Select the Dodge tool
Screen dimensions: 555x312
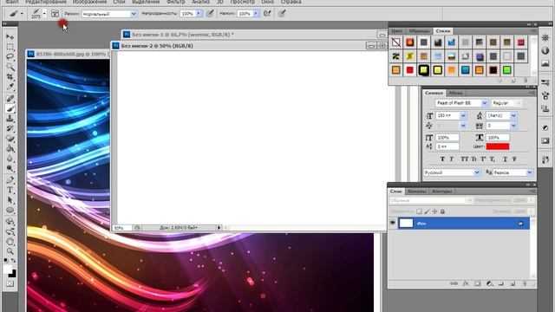[x=10, y=168]
